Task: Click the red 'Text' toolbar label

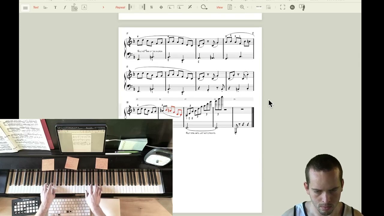Action: (x=36, y=7)
